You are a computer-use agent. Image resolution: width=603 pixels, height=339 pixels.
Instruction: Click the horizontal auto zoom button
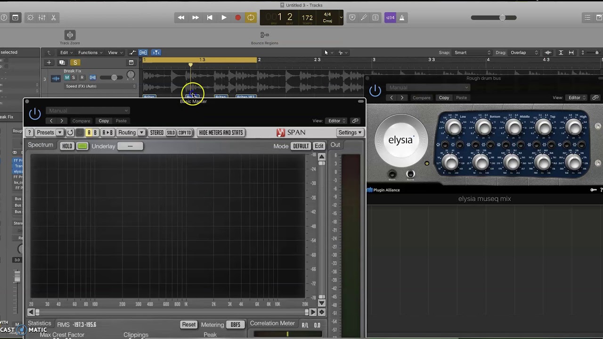click(571, 52)
